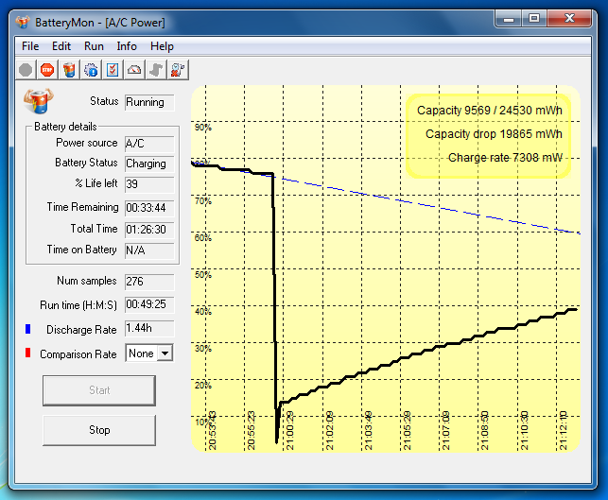Click the 'Capacity drop 19865 mWh' text
This screenshot has height=500, width=608.
pos(494,134)
